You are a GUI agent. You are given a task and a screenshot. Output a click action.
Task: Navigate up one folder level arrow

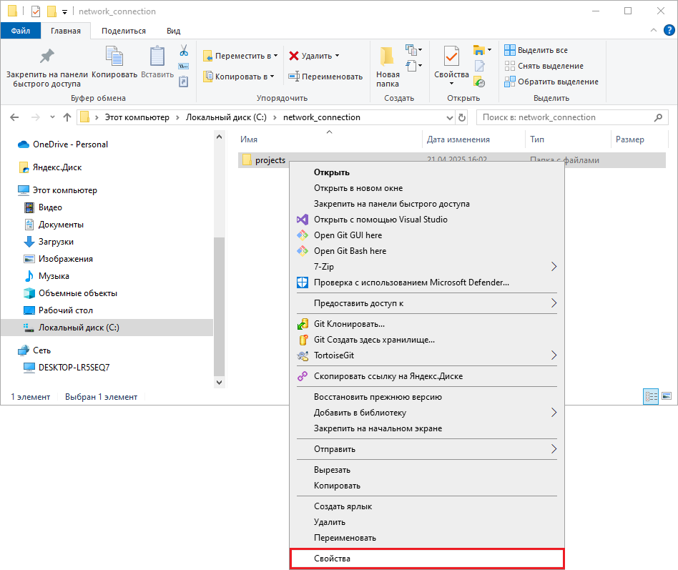(x=67, y=117)
